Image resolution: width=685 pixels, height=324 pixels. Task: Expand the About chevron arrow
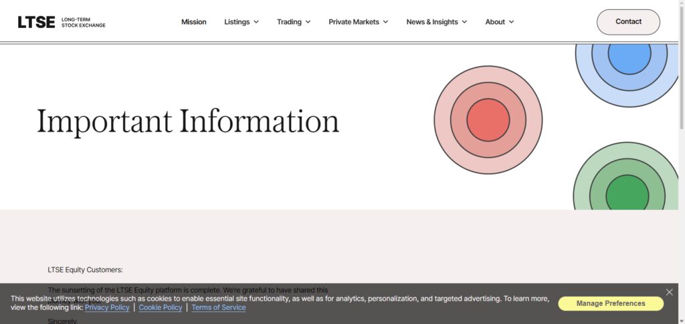(511, 22)
